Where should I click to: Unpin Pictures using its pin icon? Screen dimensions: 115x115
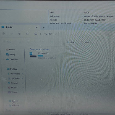point(23,83)
